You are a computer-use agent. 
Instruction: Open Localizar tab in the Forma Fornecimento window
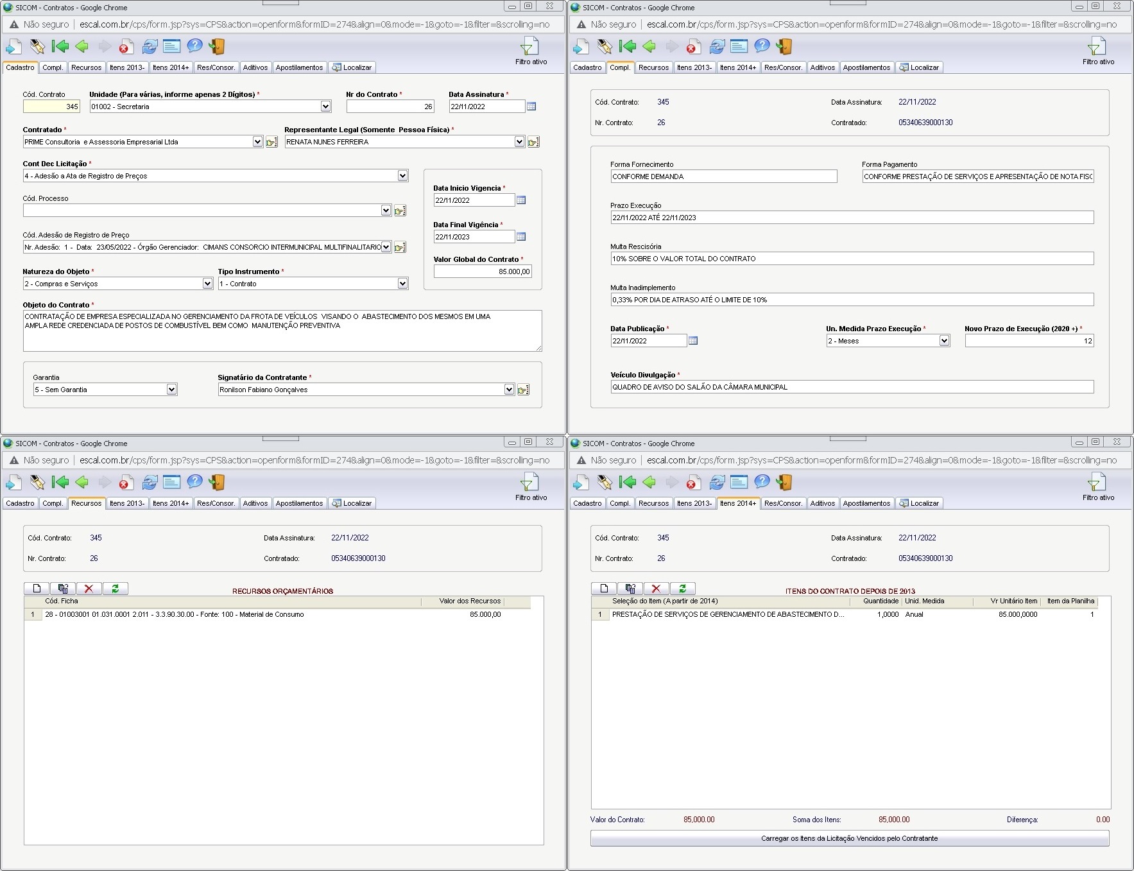(x=919, y=67)
